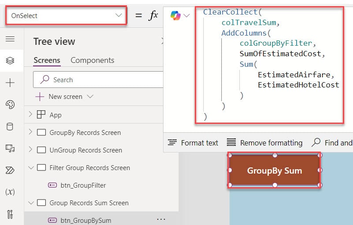Select UnGroup Records Screen
The width and height of the screenshot is (353, 225).
point(86,150)
